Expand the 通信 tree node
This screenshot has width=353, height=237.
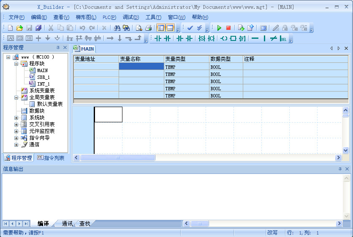pos(16,145)
